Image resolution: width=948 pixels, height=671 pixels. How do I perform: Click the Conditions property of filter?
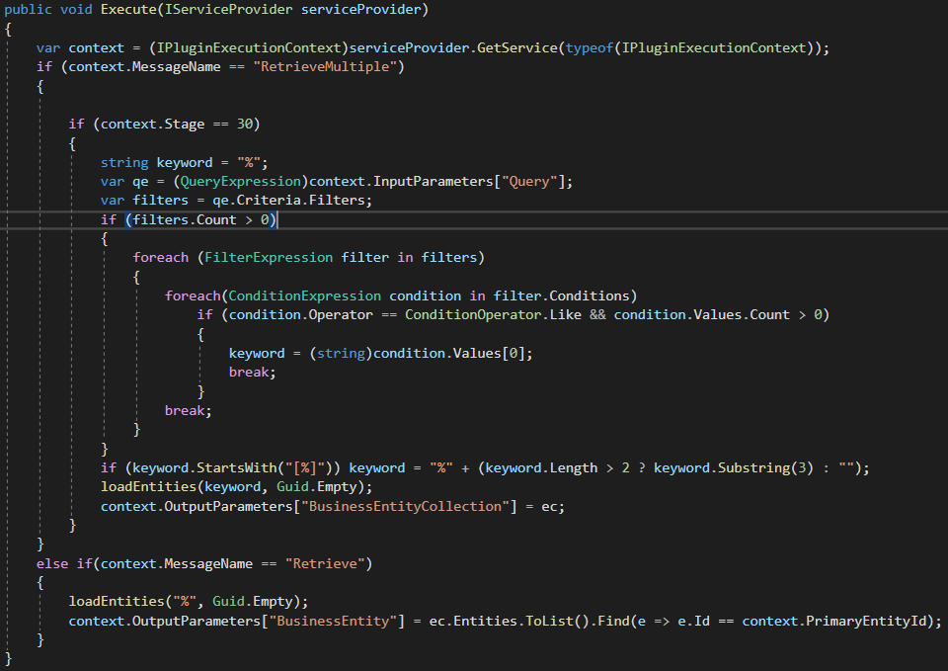click(x=590, y=295)
